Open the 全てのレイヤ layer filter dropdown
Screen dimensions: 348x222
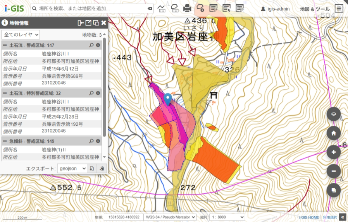pos(21,34)
